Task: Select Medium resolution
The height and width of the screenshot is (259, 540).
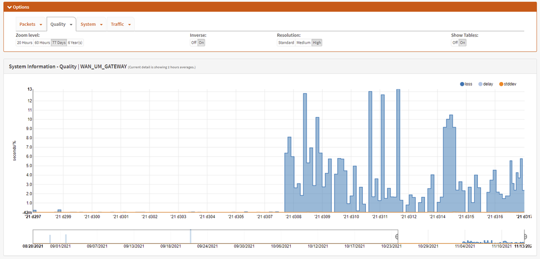Action: 303,43
